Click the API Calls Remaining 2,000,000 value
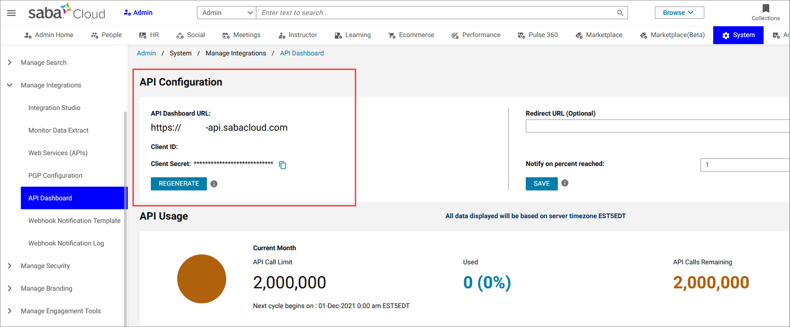790x327 pixels. [711, 283]
